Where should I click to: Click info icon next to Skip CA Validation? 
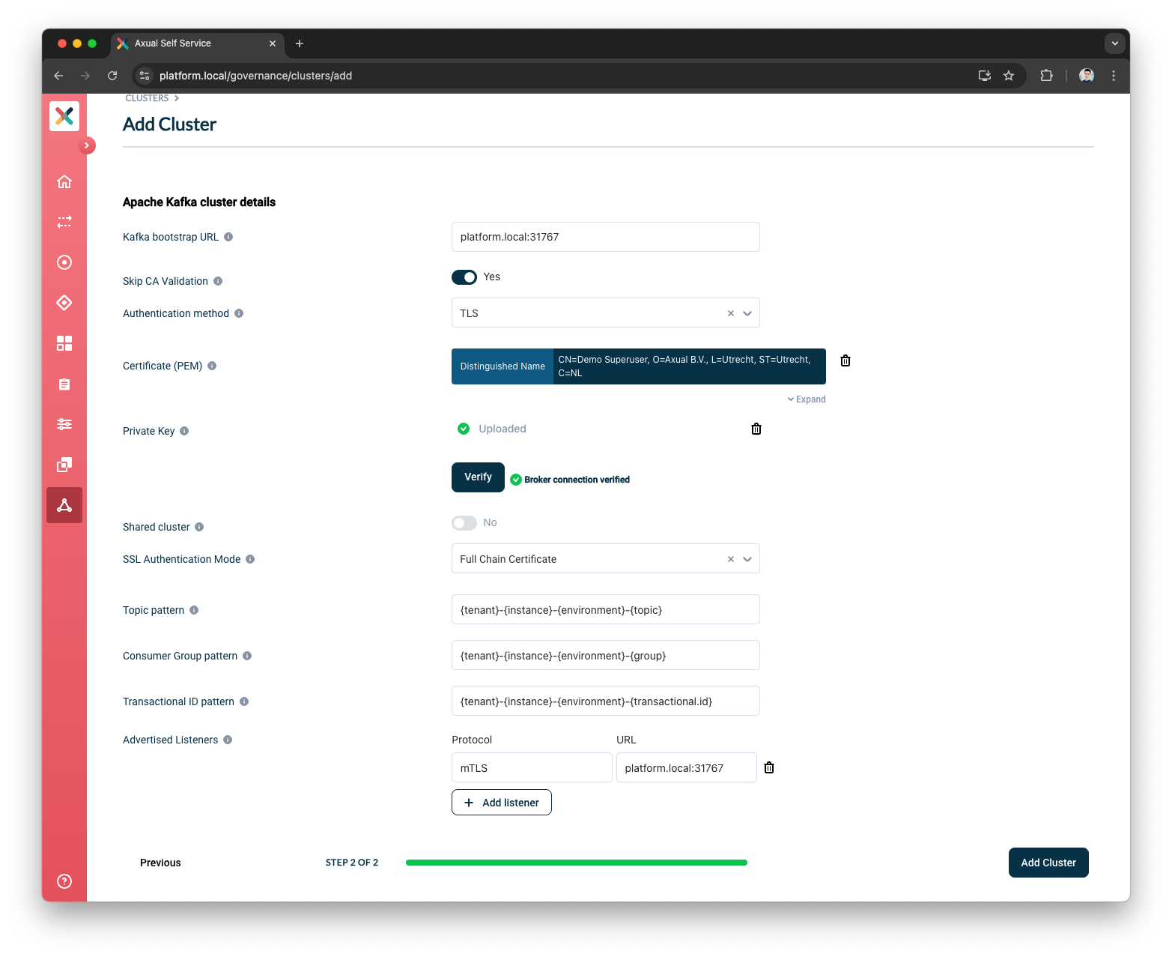click(218, 281)
